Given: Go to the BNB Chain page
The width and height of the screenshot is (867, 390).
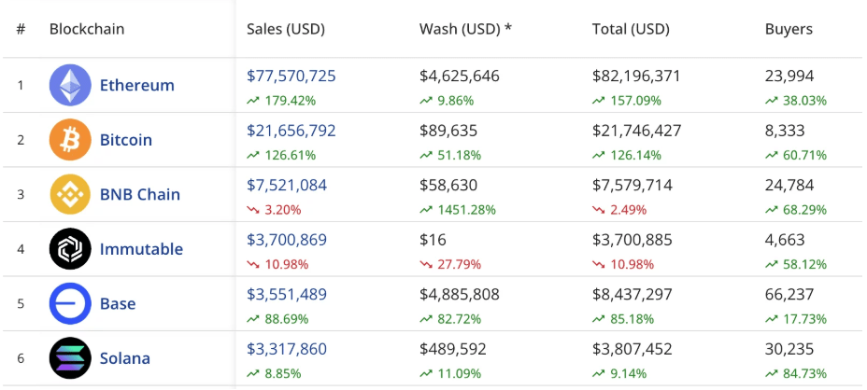Looking at the screenshot, I should (x=139, y=194).
